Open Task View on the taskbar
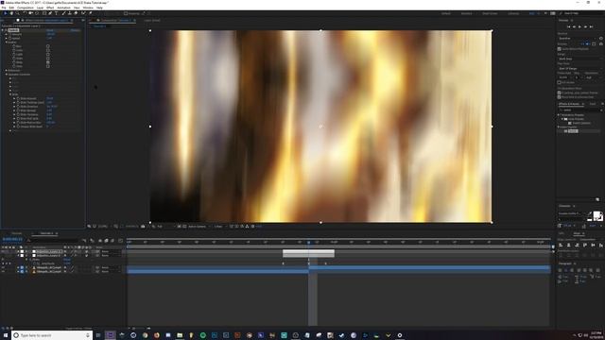 98,335
